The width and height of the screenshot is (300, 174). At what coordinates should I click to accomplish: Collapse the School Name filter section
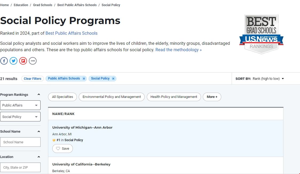point(39,132)
